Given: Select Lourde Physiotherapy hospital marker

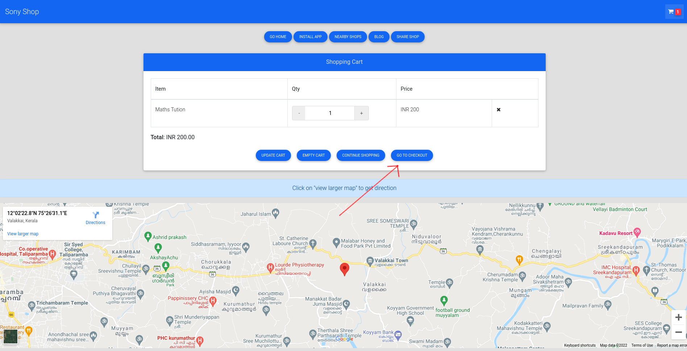Looking at the screenshot, I should point(270,268).
